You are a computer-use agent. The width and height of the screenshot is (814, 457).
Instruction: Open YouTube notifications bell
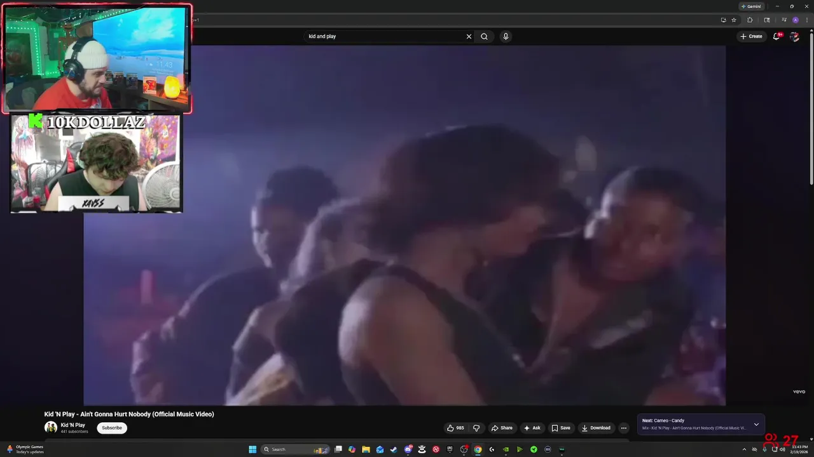pos(776,36)
